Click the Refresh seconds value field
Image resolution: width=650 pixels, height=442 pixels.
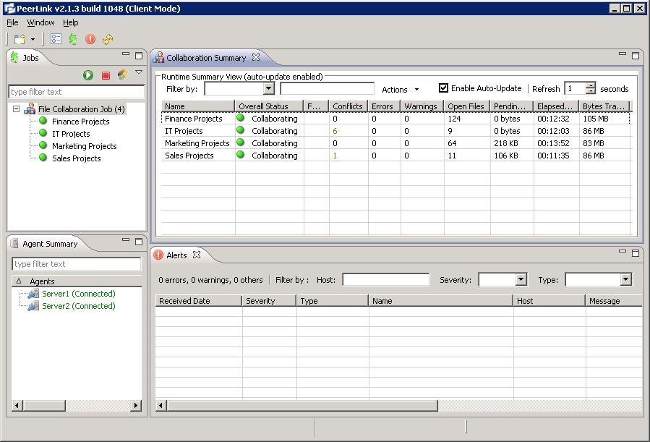point(575,88)
